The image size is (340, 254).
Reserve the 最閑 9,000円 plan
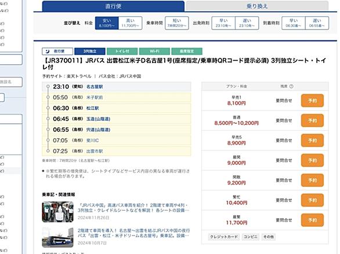click(x=312, y=160)
